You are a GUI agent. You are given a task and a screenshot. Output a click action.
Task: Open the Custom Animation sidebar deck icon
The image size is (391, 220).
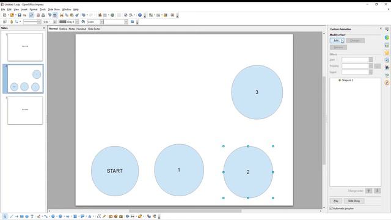pos(387,53)
